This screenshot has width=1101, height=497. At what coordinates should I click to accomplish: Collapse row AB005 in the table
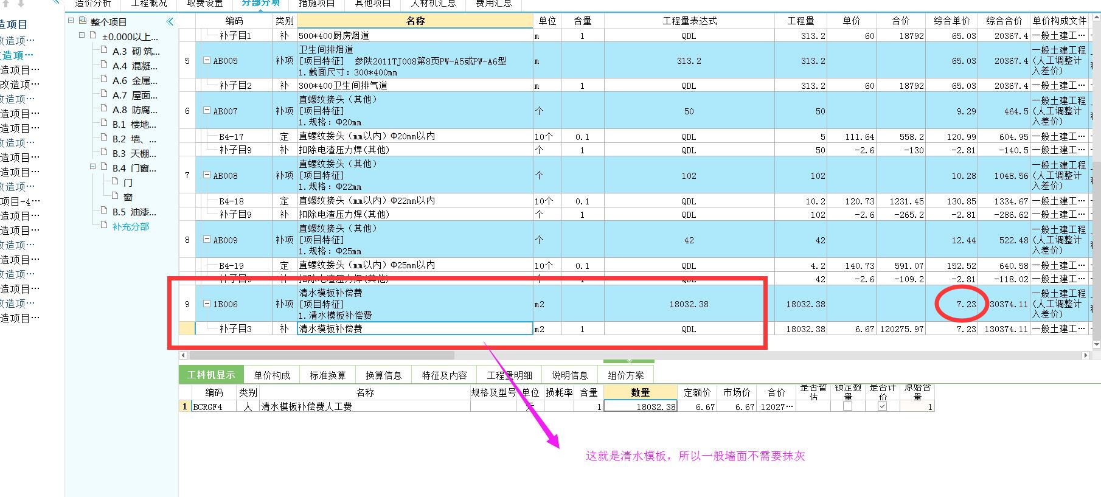click(x=206, y=61)
